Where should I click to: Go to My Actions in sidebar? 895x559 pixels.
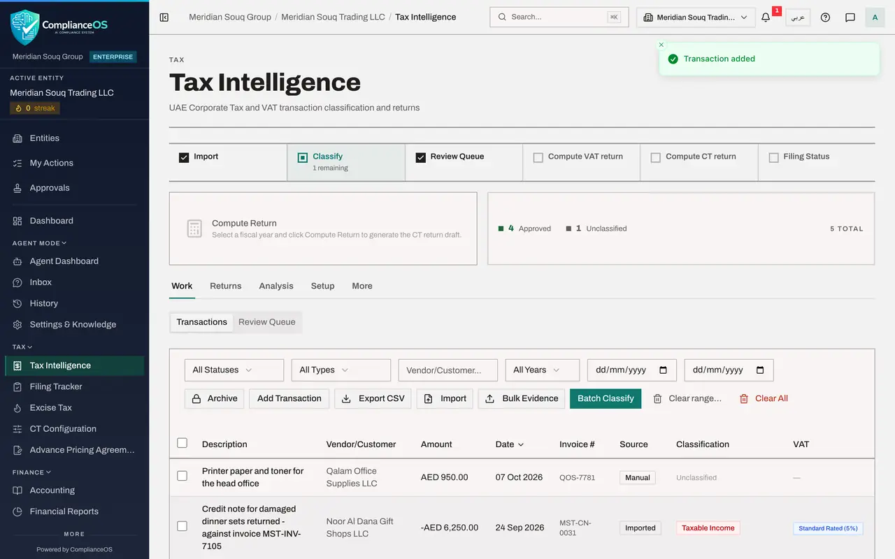pyautogui.click(x=74, y=163)
